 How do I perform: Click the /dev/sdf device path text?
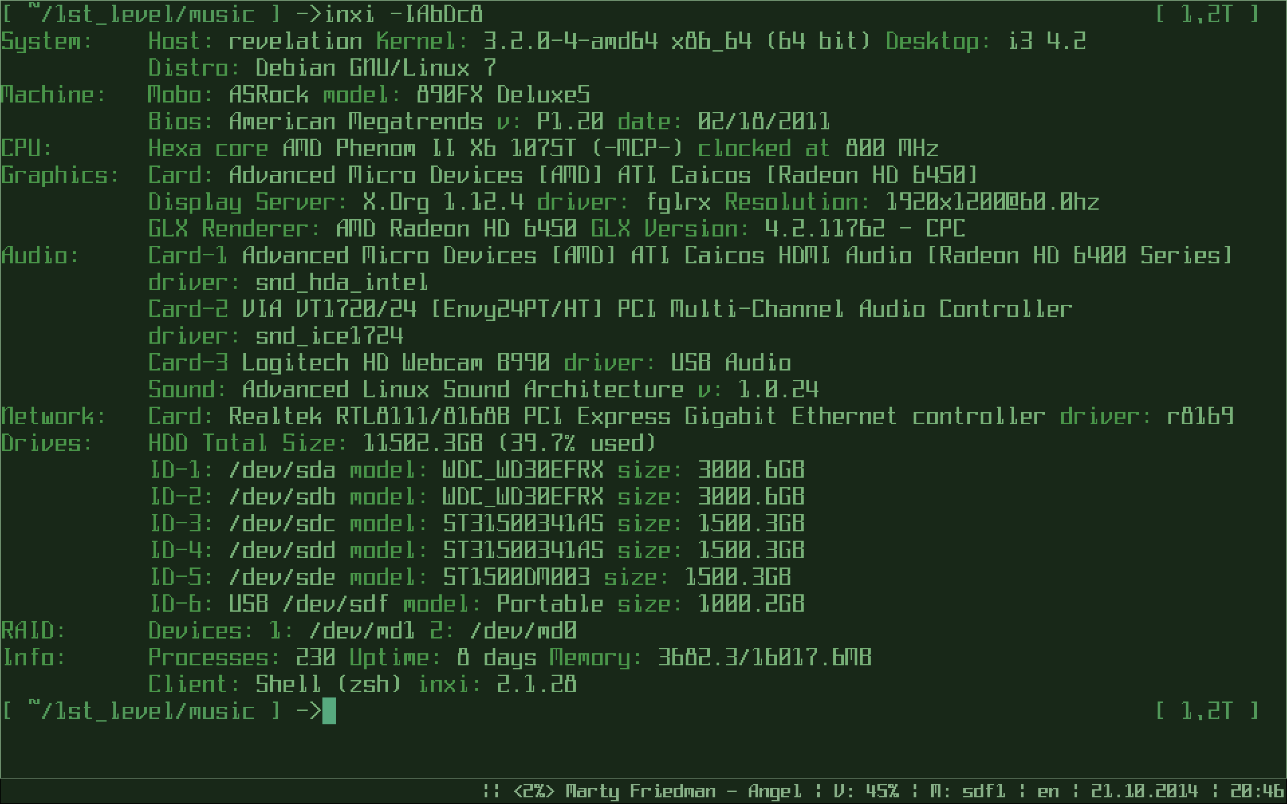pyautogui.click(x=335, y=604)
